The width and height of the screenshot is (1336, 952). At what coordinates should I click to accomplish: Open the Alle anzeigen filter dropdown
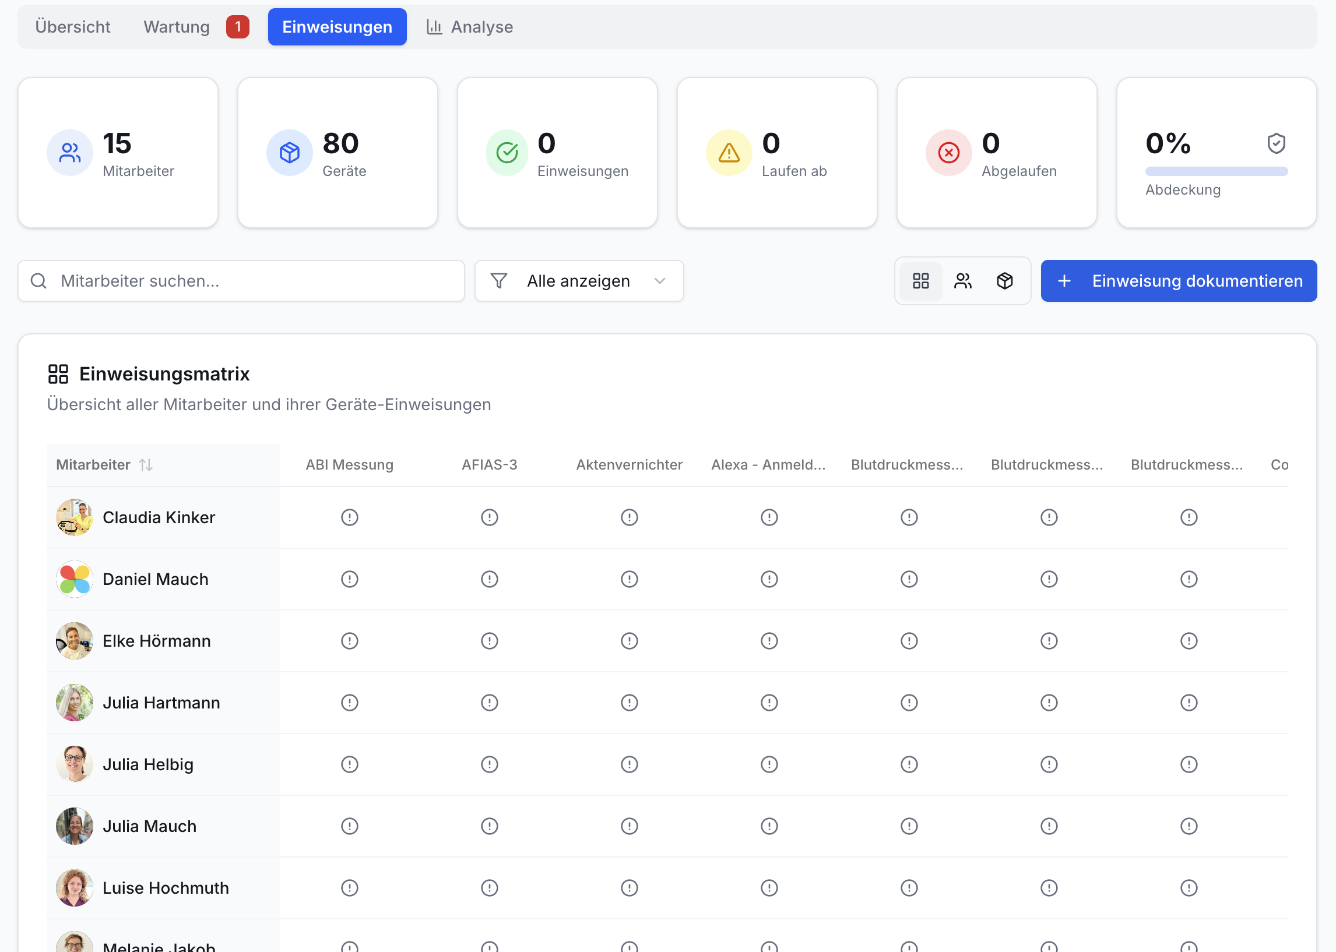[x=579, y=281]
